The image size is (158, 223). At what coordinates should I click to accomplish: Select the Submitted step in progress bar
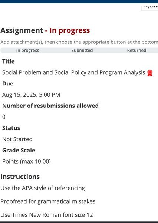(82, 50)
